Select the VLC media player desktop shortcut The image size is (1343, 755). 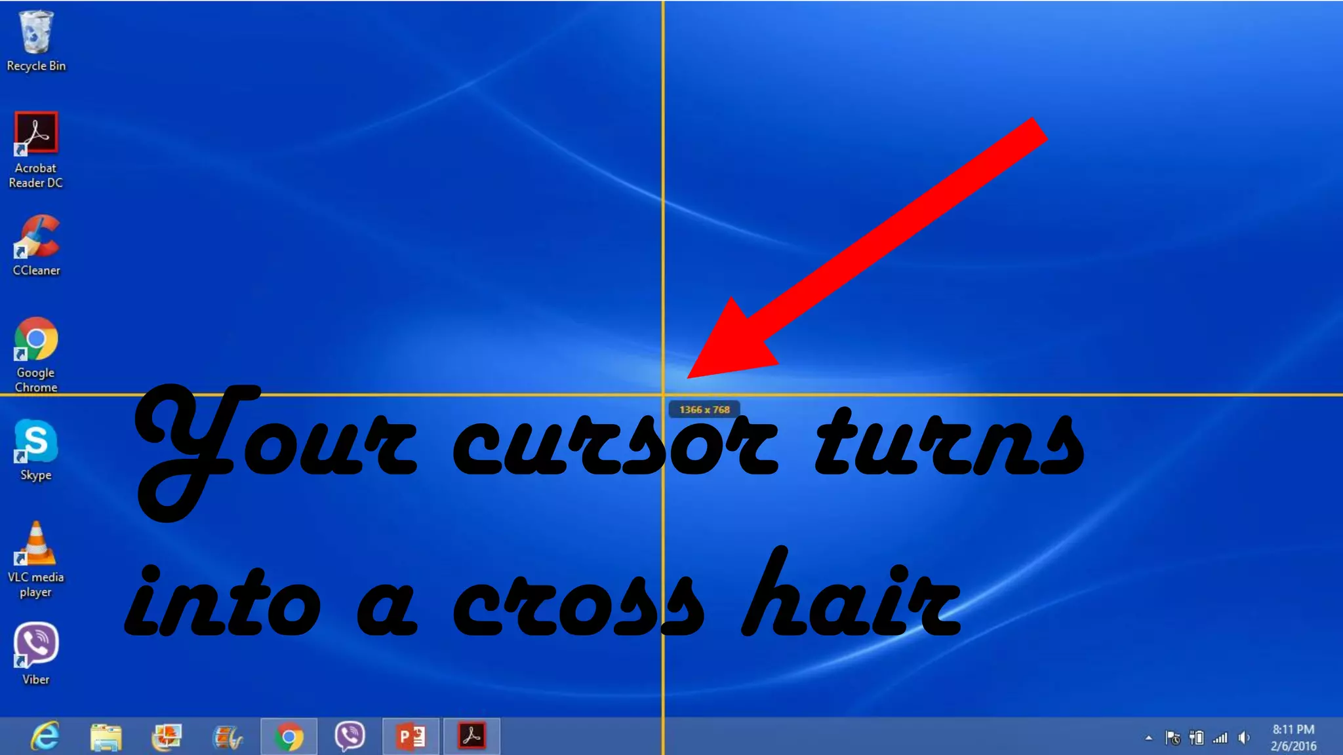(x=36, y=560)
